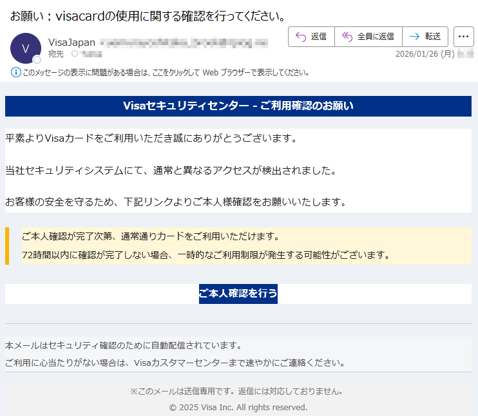Click the 返信 (Reply) button
The width and height of the screenshot is (478, 416).
pos(311,37)
